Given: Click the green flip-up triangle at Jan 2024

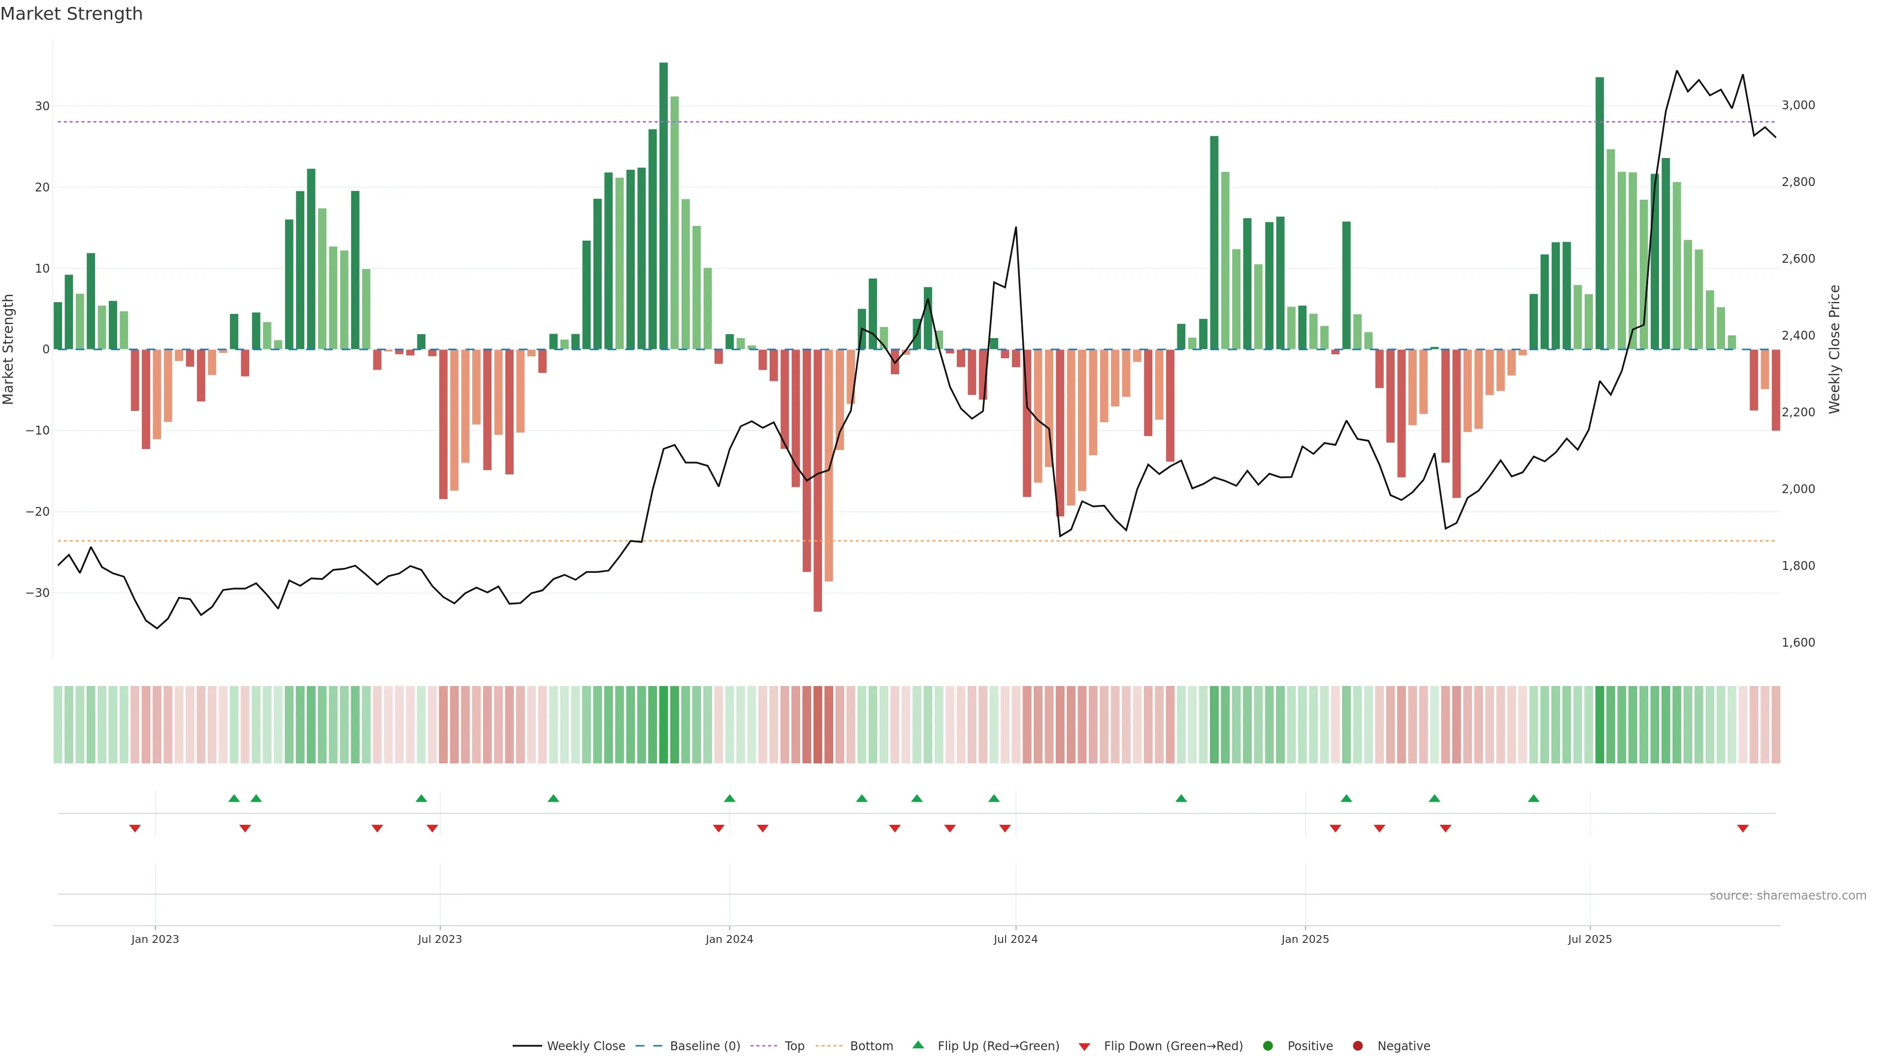Looking at the screenshot, I should click(730, 798).
